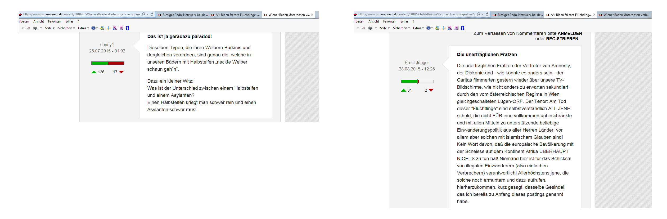The width and height of the screenshot is (667, 219).
Task: Click the blue help icon in right window
Action: (428, 28)
